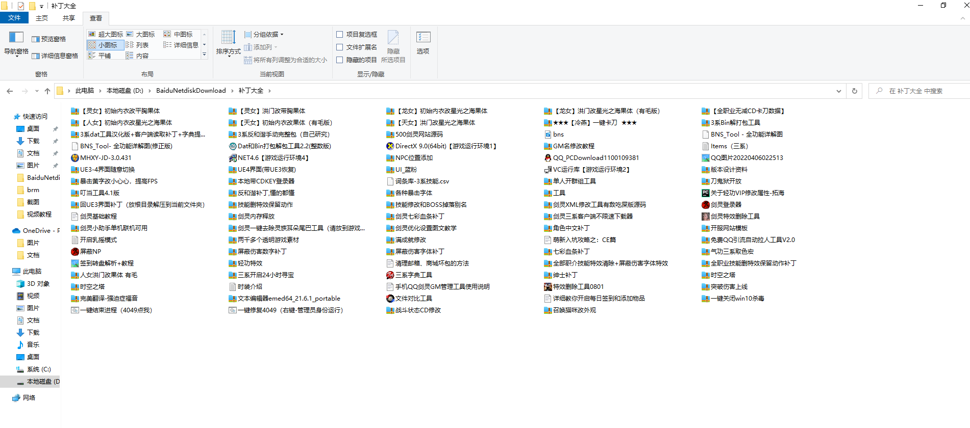Open the add columns dropdown

261,47
